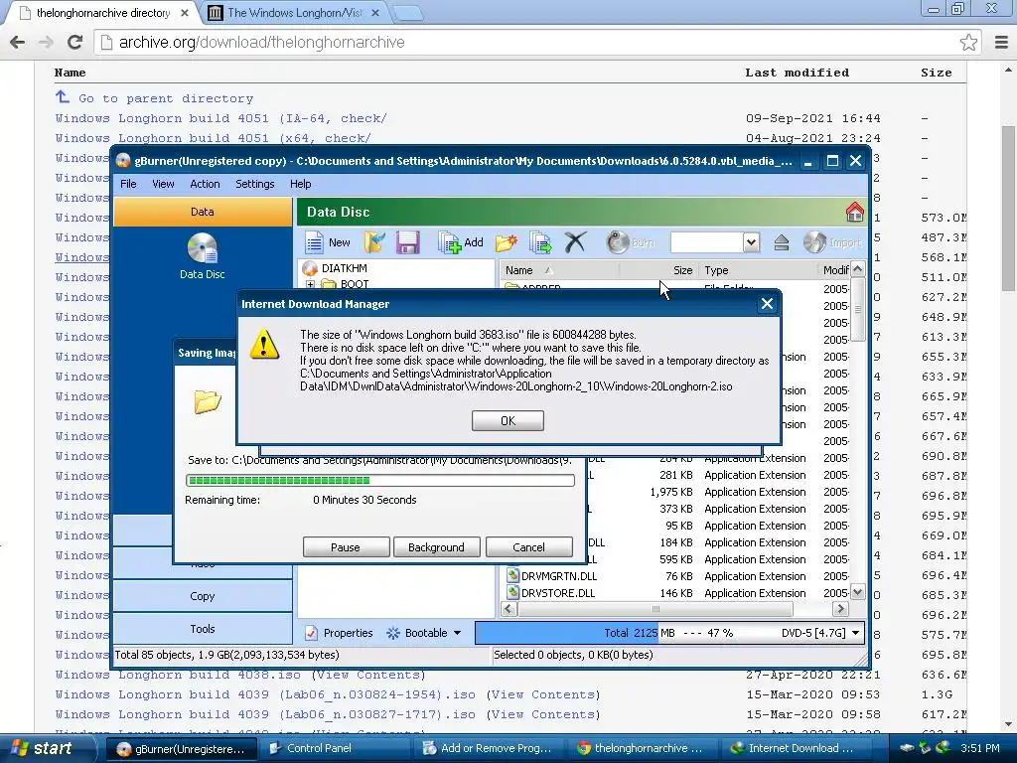Click Pause in Saving Image dialog
The height and width of the screenshot is (763, 1017).
pyautogui.click(x=346, y=547)
